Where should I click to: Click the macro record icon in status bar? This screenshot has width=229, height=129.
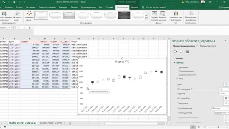5,127
